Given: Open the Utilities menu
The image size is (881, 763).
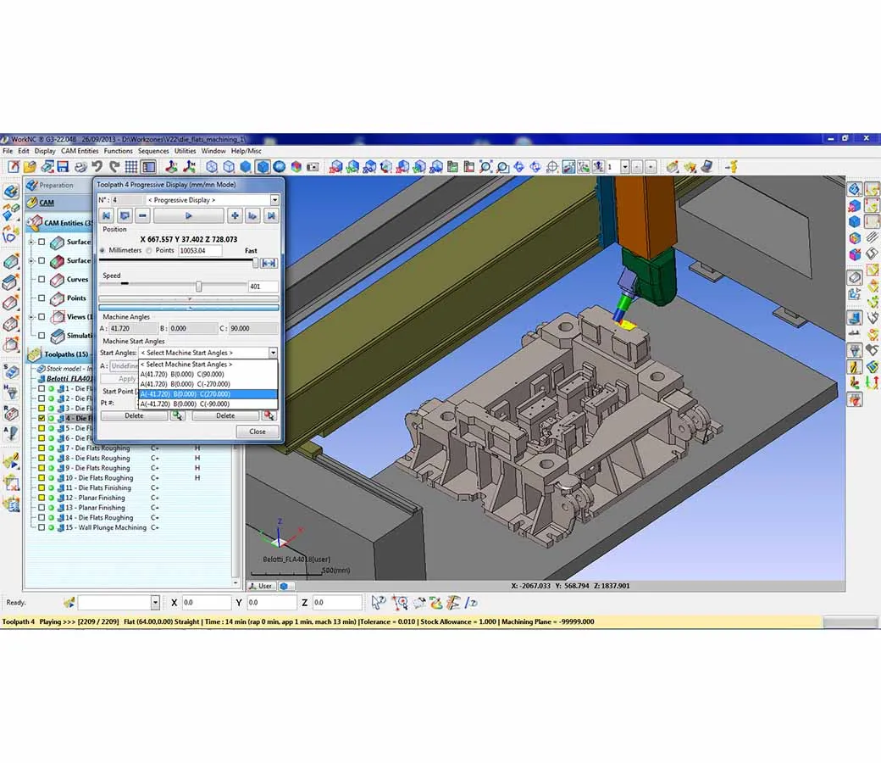Looking at the screenshot, I should (185, 151).
